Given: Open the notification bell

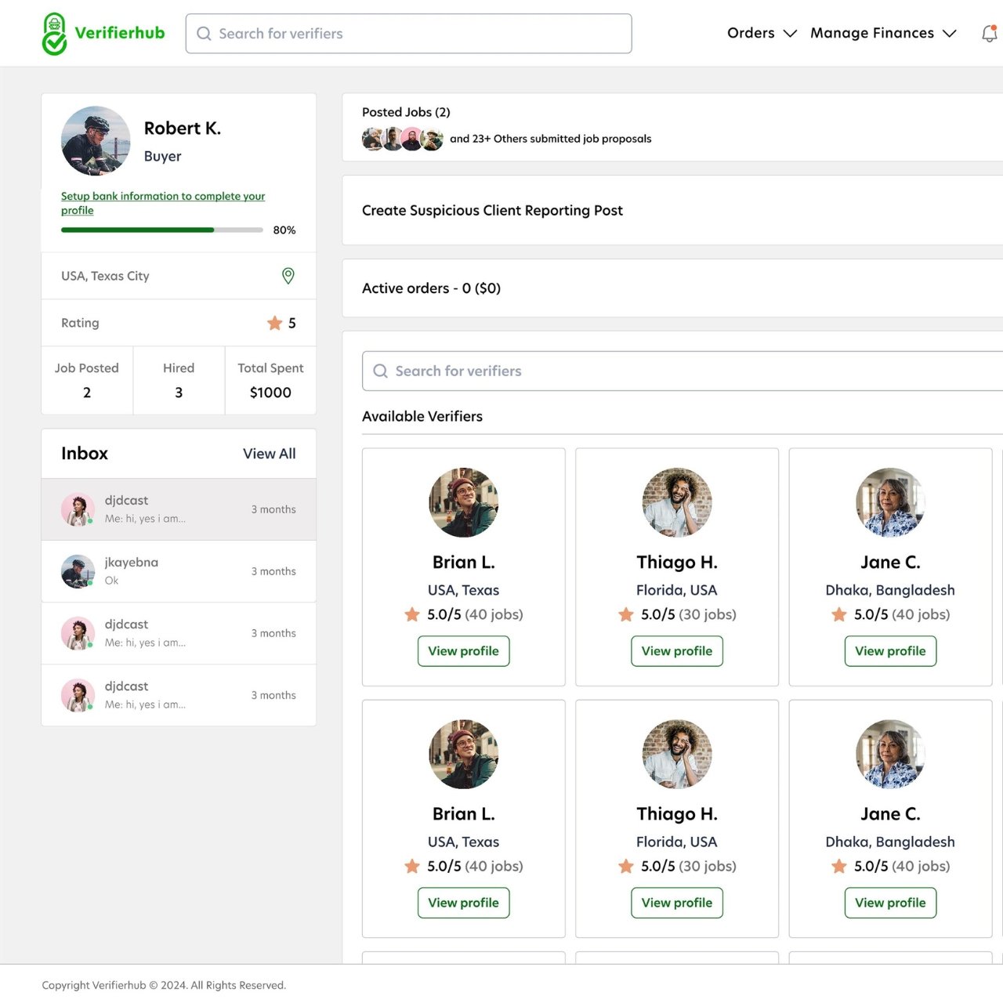Looking at the screenshot, I should click(989, 34).
